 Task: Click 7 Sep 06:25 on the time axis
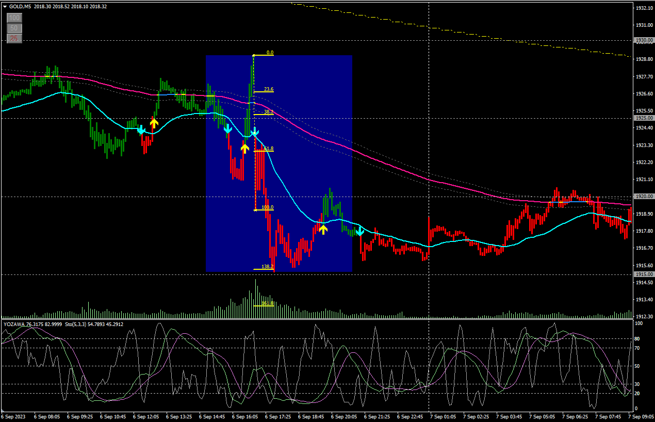[575, 416]
